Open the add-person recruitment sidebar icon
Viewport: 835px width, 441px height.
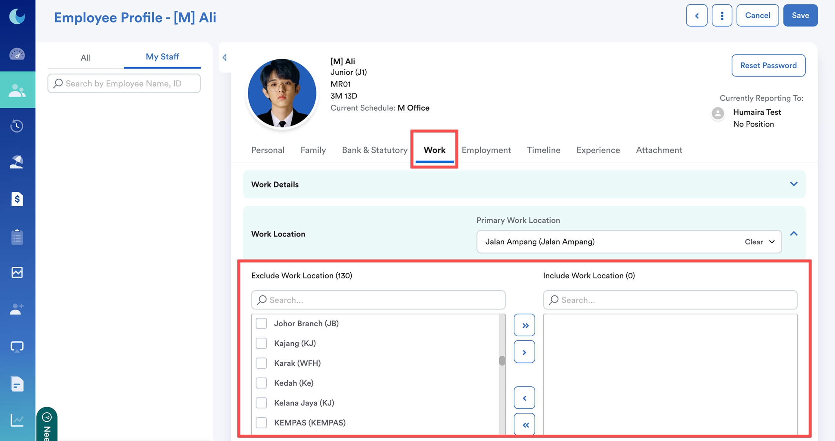[17, 309]
